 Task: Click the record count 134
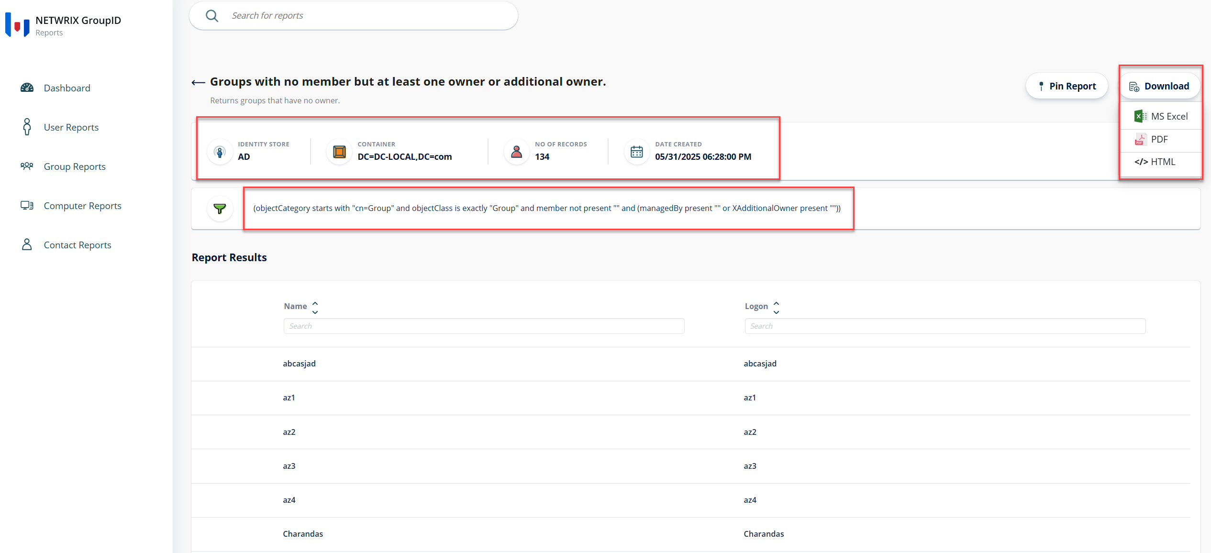point(542,157)
